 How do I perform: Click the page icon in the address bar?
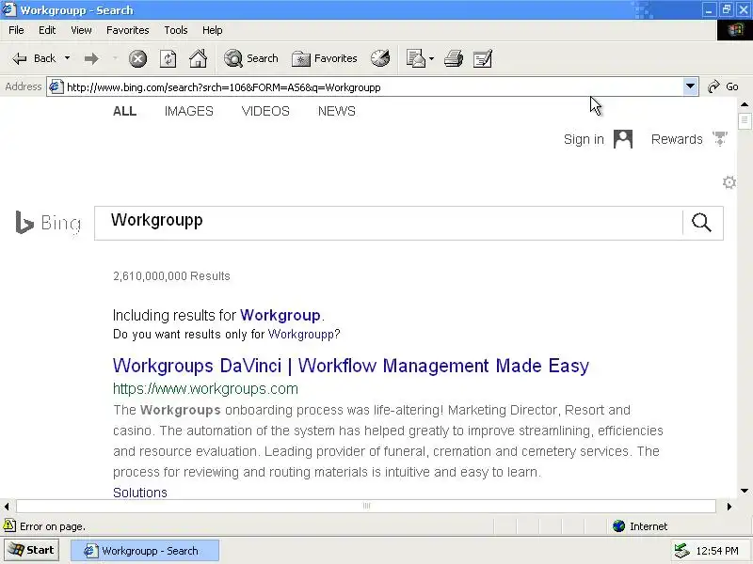pos(56,86)
